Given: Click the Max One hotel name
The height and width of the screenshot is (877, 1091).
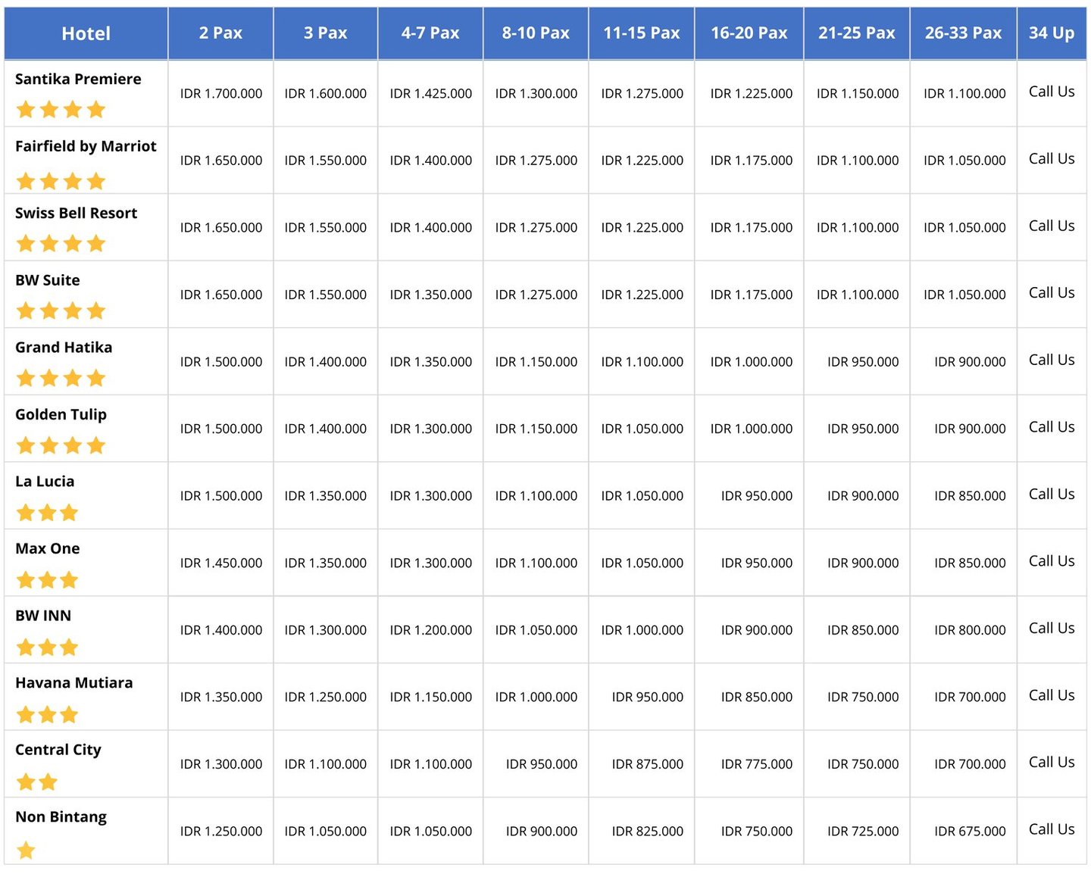Looking at the screenshot, I should [x=47, y=548].
